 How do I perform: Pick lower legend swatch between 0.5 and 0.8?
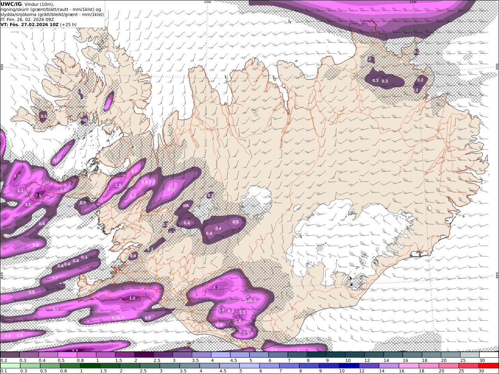point(50,365)
